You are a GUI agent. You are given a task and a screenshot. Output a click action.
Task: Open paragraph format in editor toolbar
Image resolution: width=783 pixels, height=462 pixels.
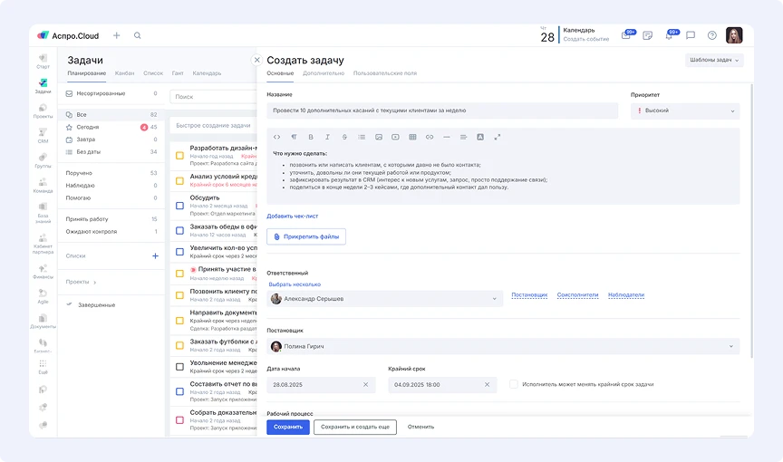(x=294, y=137)
